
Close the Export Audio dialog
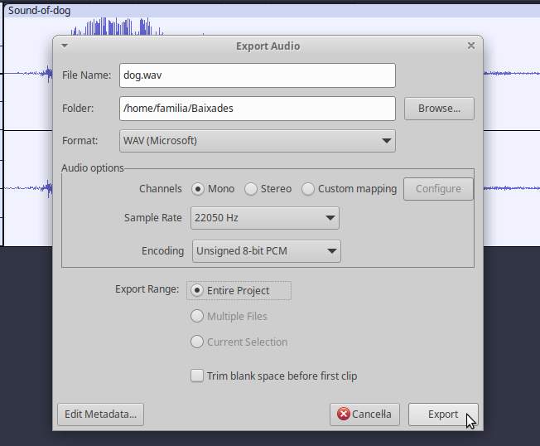(471, 46)
